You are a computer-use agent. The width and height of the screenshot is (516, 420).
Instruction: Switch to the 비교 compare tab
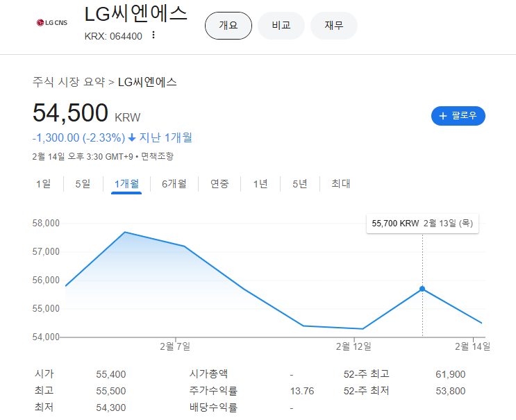[281, 26]
